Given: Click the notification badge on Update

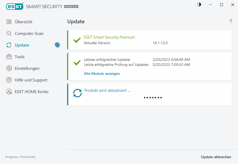Looking at the screenshot, I should click(57, 45).
